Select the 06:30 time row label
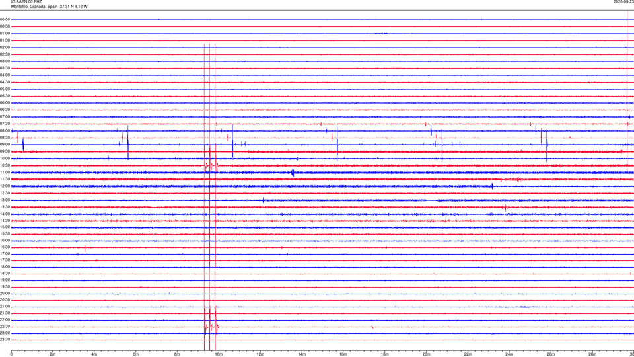The image size is (634, 357). click(5, 110)
